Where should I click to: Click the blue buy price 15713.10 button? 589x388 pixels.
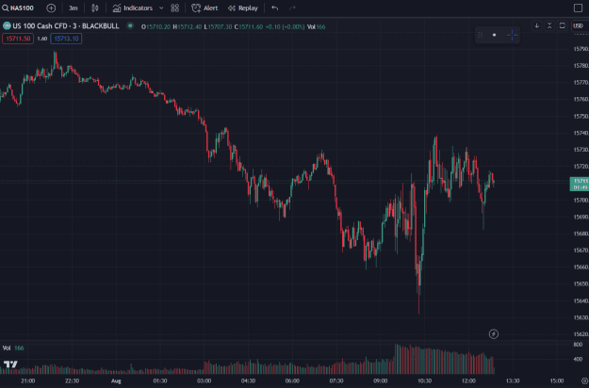tap(66, 39)
